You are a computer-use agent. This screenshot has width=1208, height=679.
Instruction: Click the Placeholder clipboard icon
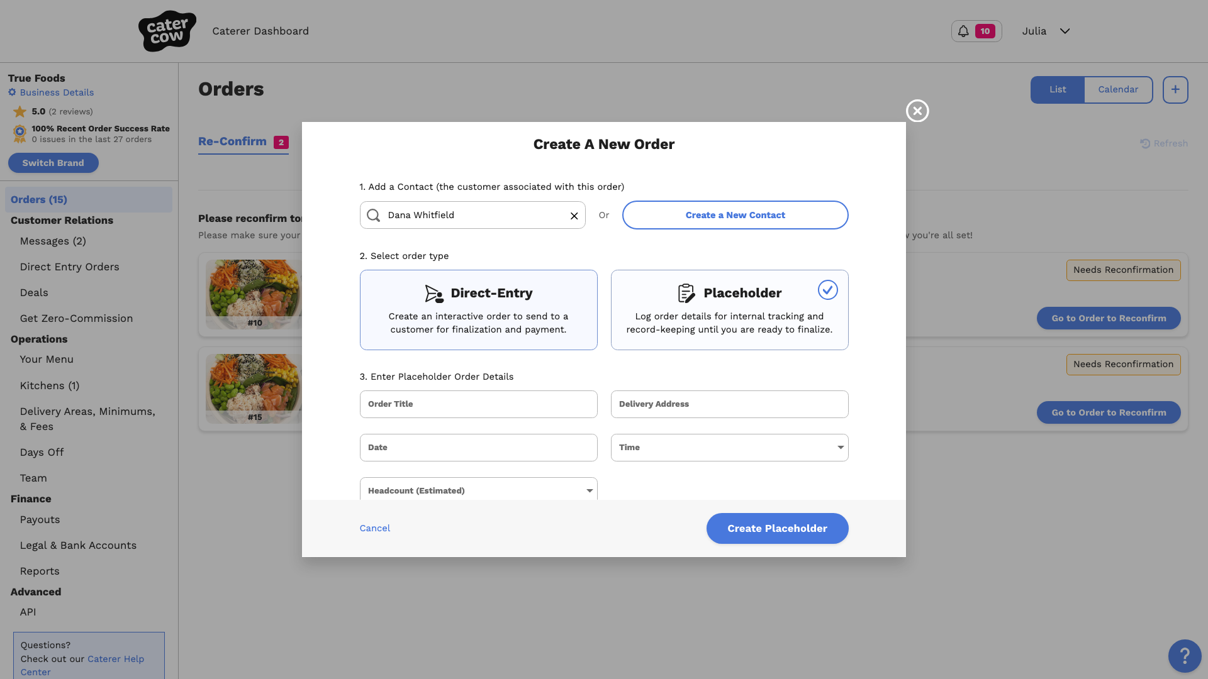[x=686, y=293]
